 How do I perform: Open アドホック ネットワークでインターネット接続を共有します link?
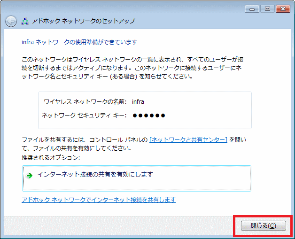(x=99, y=200)
